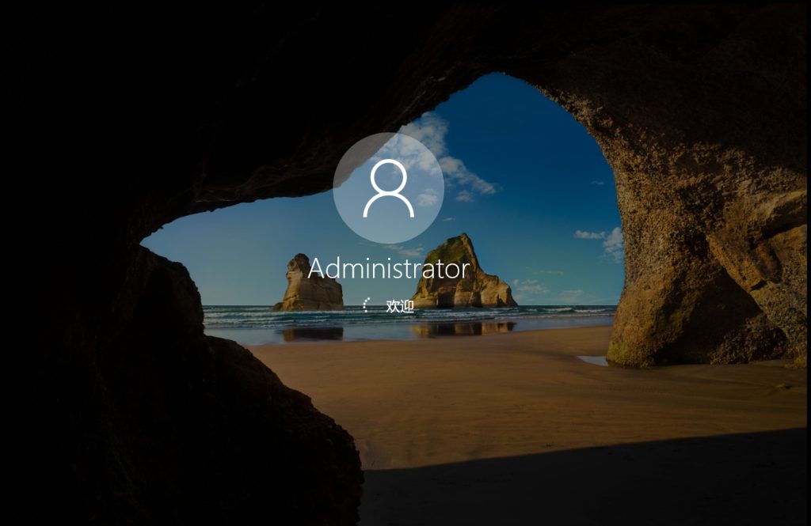This screenshot has height=526, width=811.
Task: Click the right sea stack rock in wallpaper
Action: pos(462,275)
